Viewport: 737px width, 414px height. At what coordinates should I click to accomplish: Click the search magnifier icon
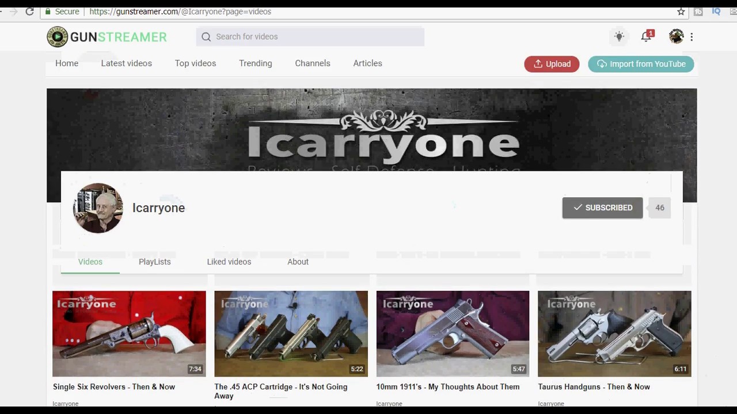pos(206,37)
